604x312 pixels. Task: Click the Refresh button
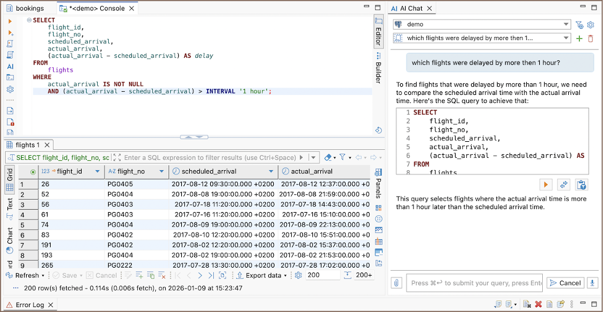coord(23,276)
